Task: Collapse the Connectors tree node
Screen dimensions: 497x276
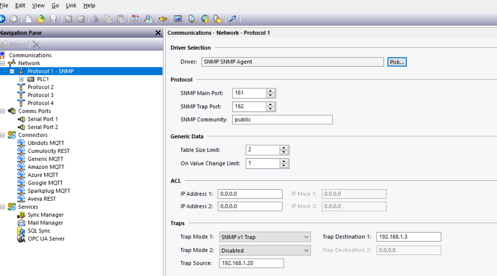Action: pos(3,135)
